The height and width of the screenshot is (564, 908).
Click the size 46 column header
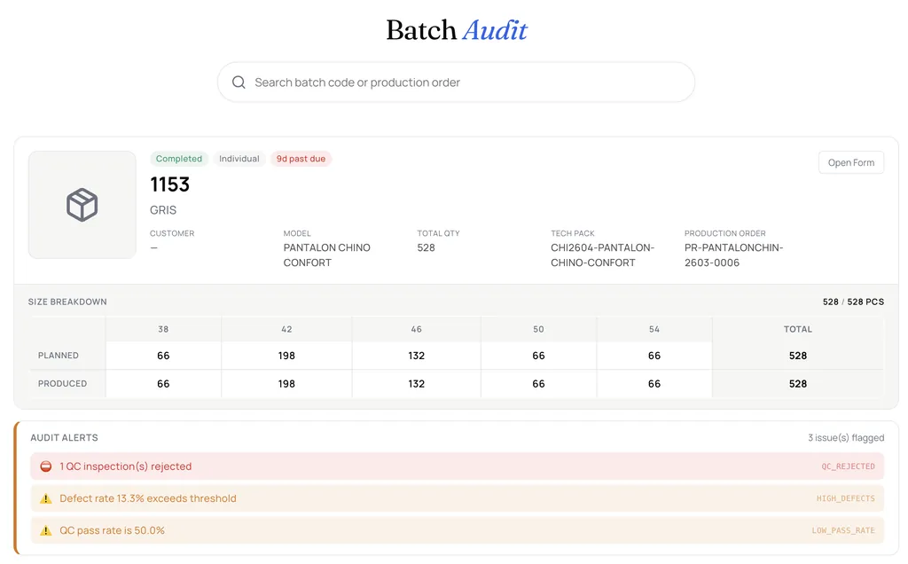click(417, 329)
